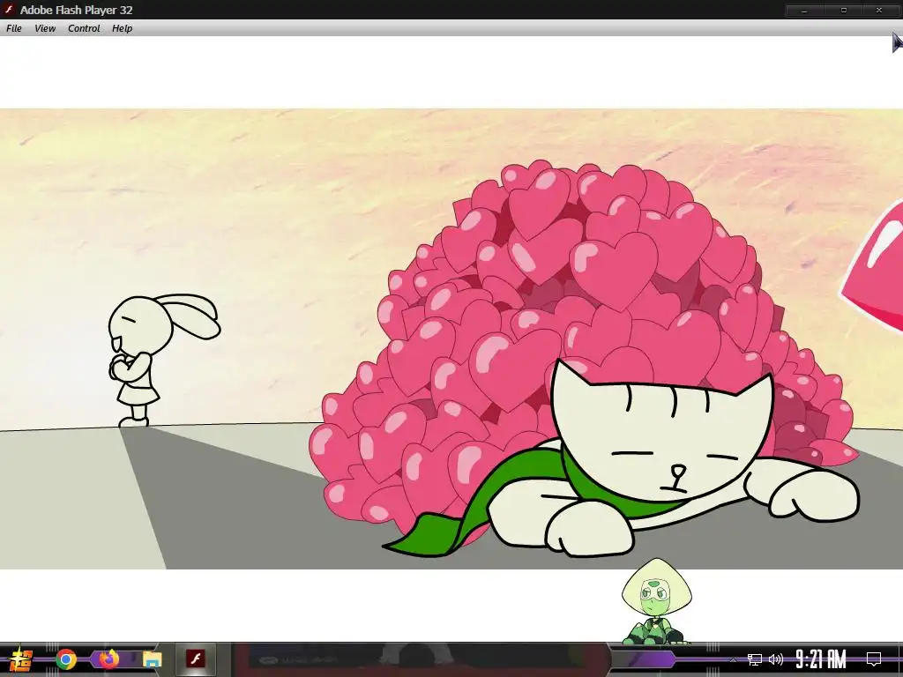Open the notification center icon
This screenshot has width=903, height=677.
874,659
